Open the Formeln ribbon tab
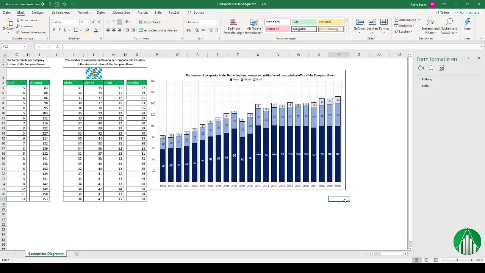 click(x=83, y=13)
